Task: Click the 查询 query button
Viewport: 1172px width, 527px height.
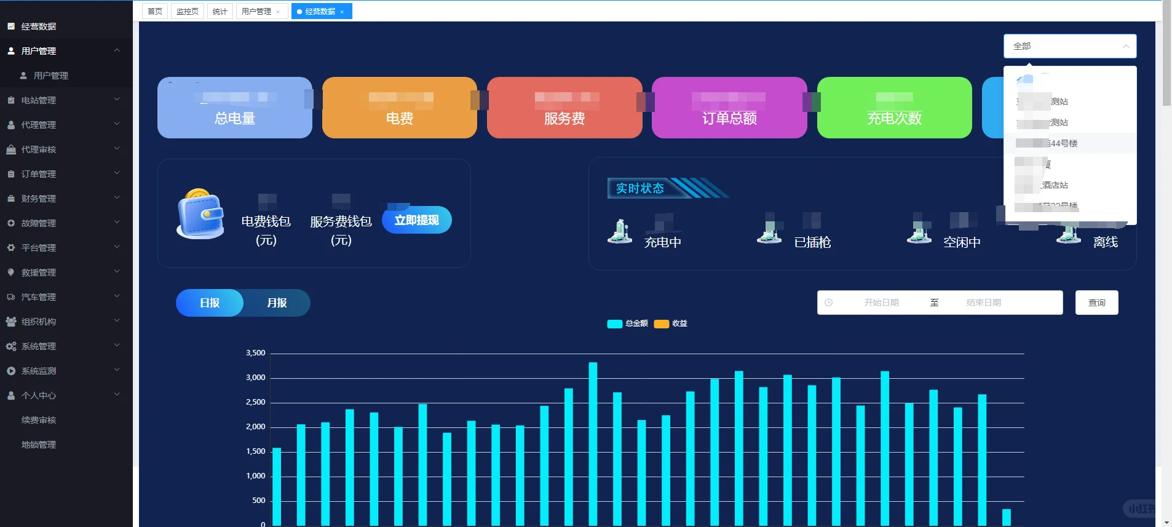Action: point(1097,303)
